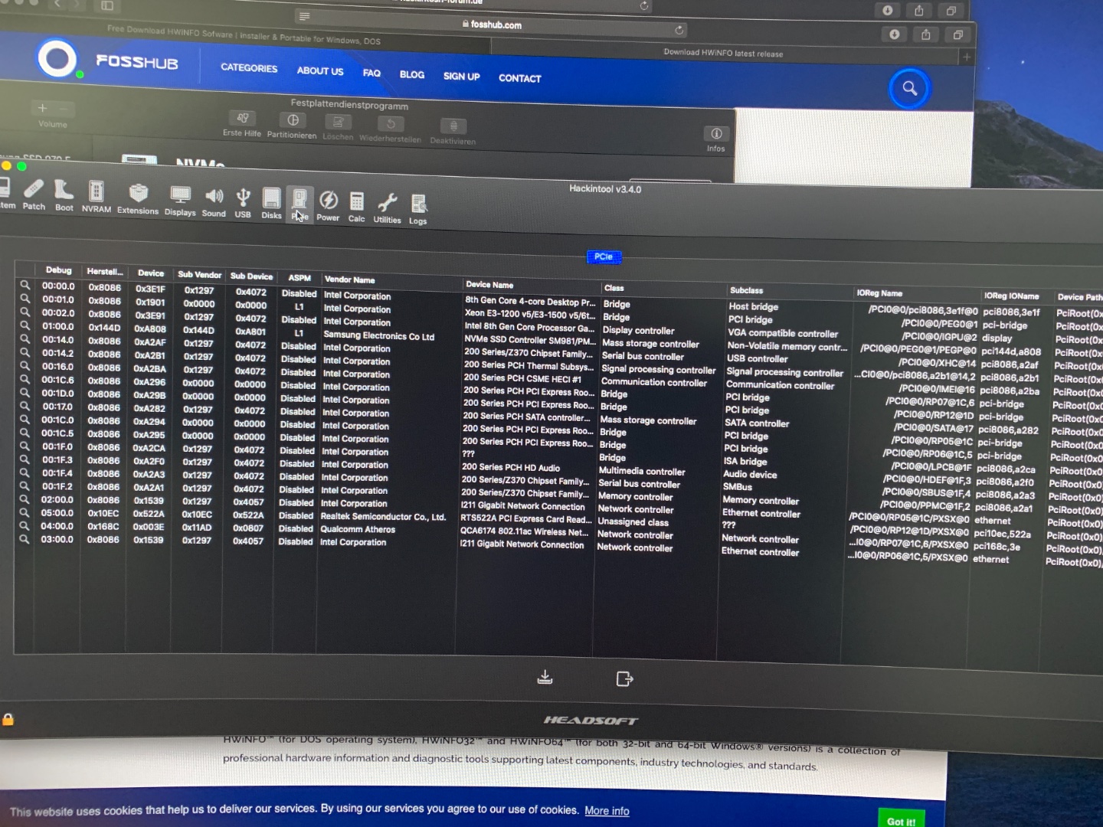Select the 'VGA compatible controller' subclass cell
Image resolution: width=1103 pixels, height=827 pixels.
click(x=783, y=333)
